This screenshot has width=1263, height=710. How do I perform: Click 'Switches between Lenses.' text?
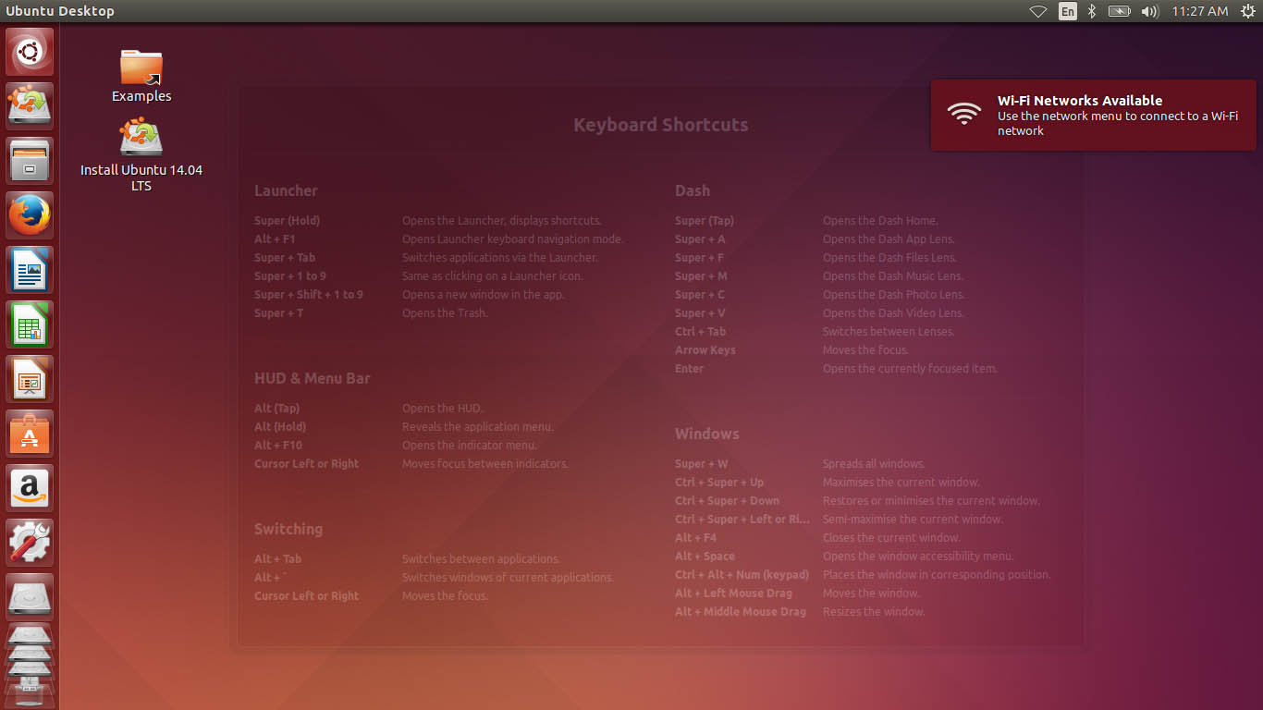tap(889, 332)
